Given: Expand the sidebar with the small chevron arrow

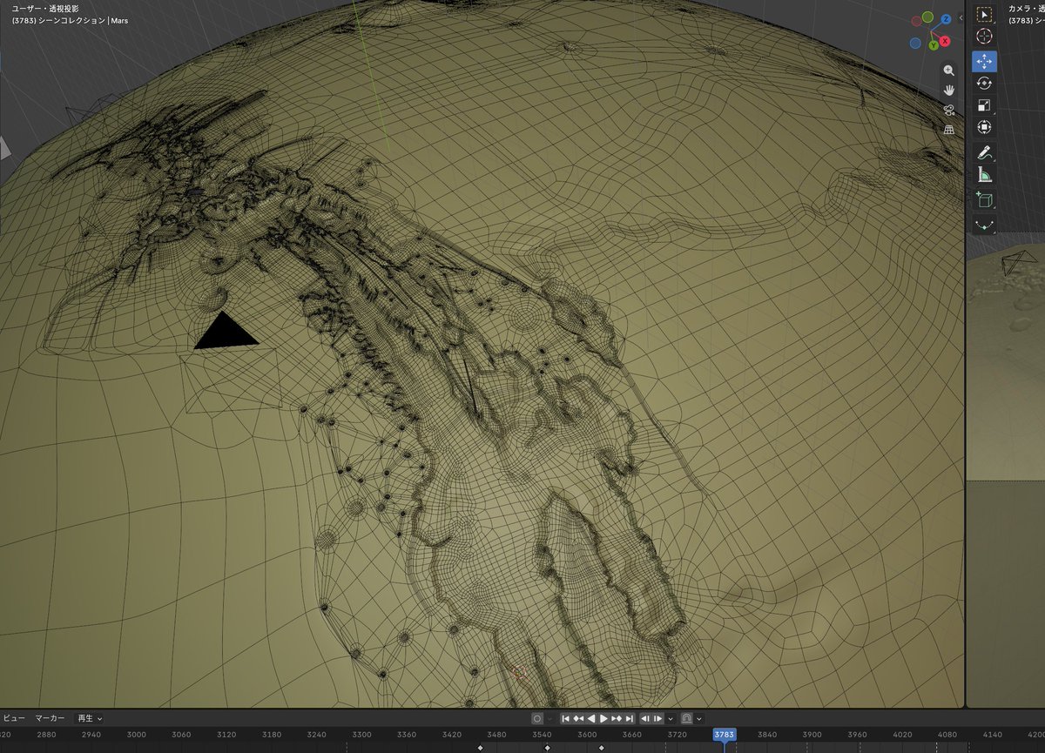Looking at the screenshot, I should (x=962, y=16).
